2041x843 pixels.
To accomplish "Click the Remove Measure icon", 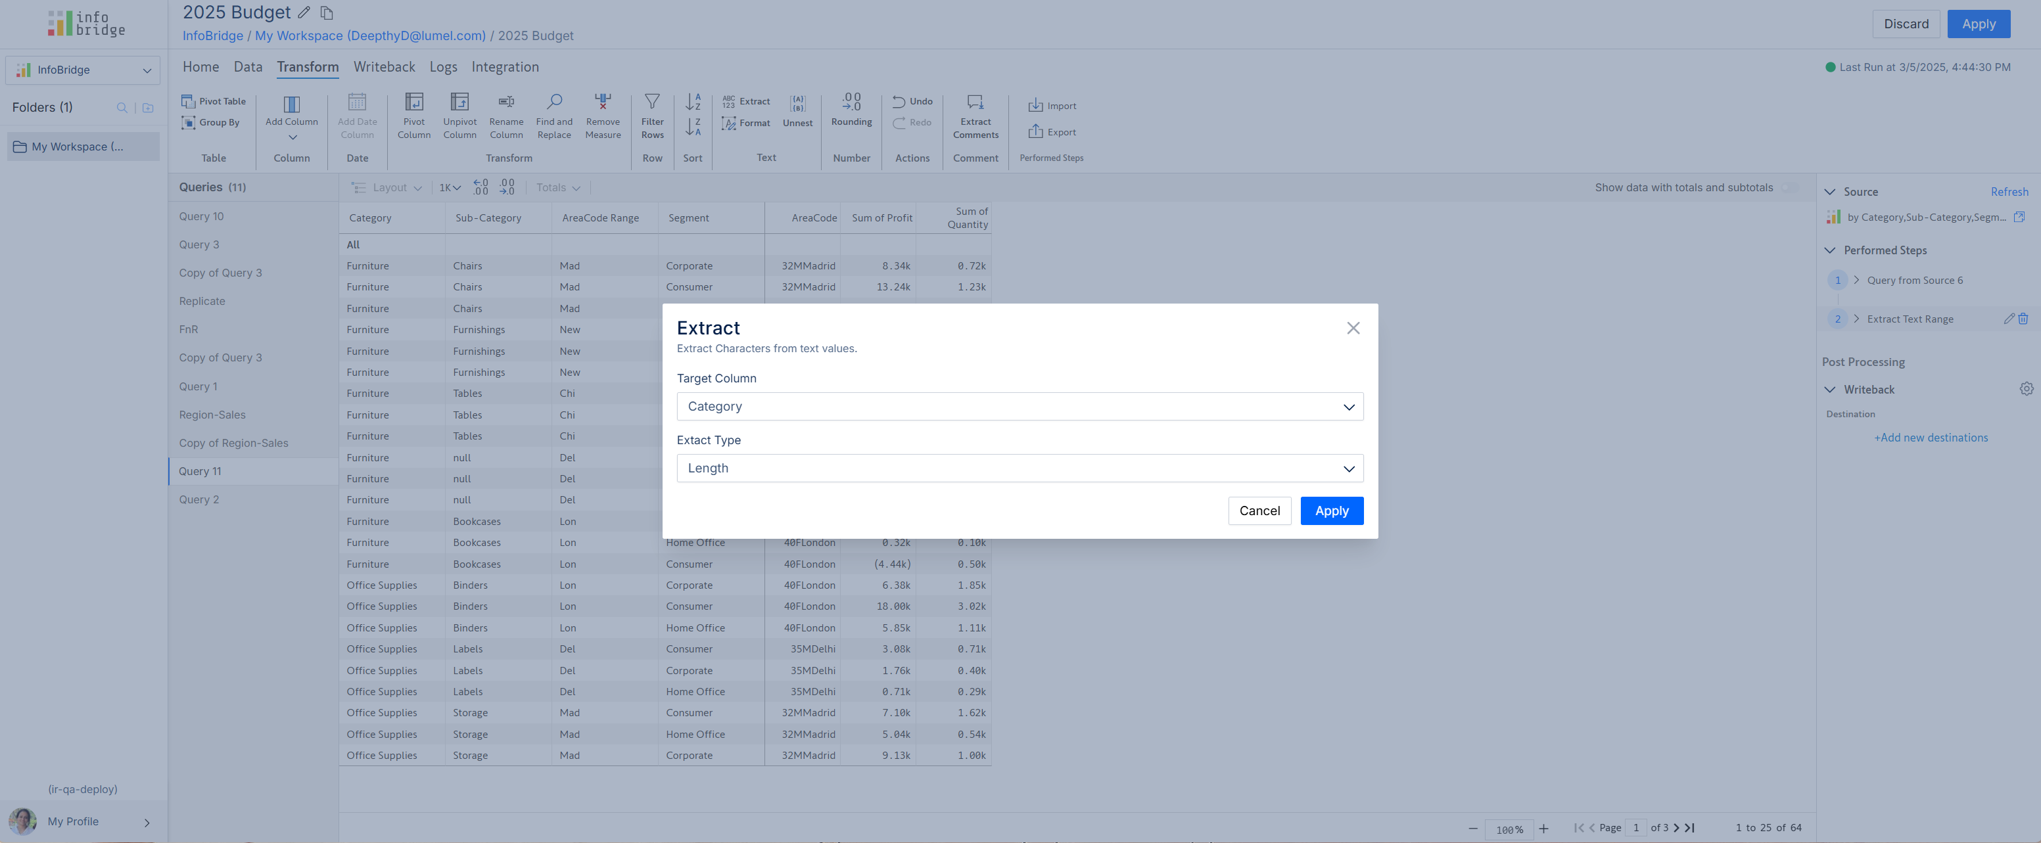I will coord(603,103).
